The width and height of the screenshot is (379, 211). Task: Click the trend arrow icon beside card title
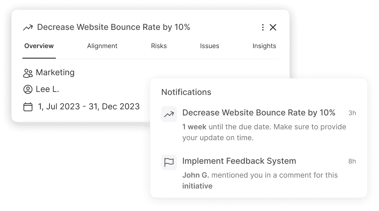(28, 27)
